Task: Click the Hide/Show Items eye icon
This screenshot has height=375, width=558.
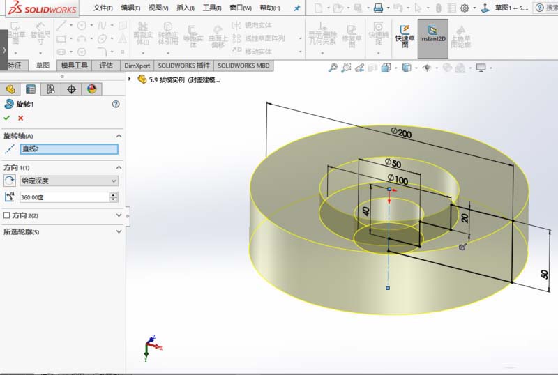Action: (x=427, y=68)
